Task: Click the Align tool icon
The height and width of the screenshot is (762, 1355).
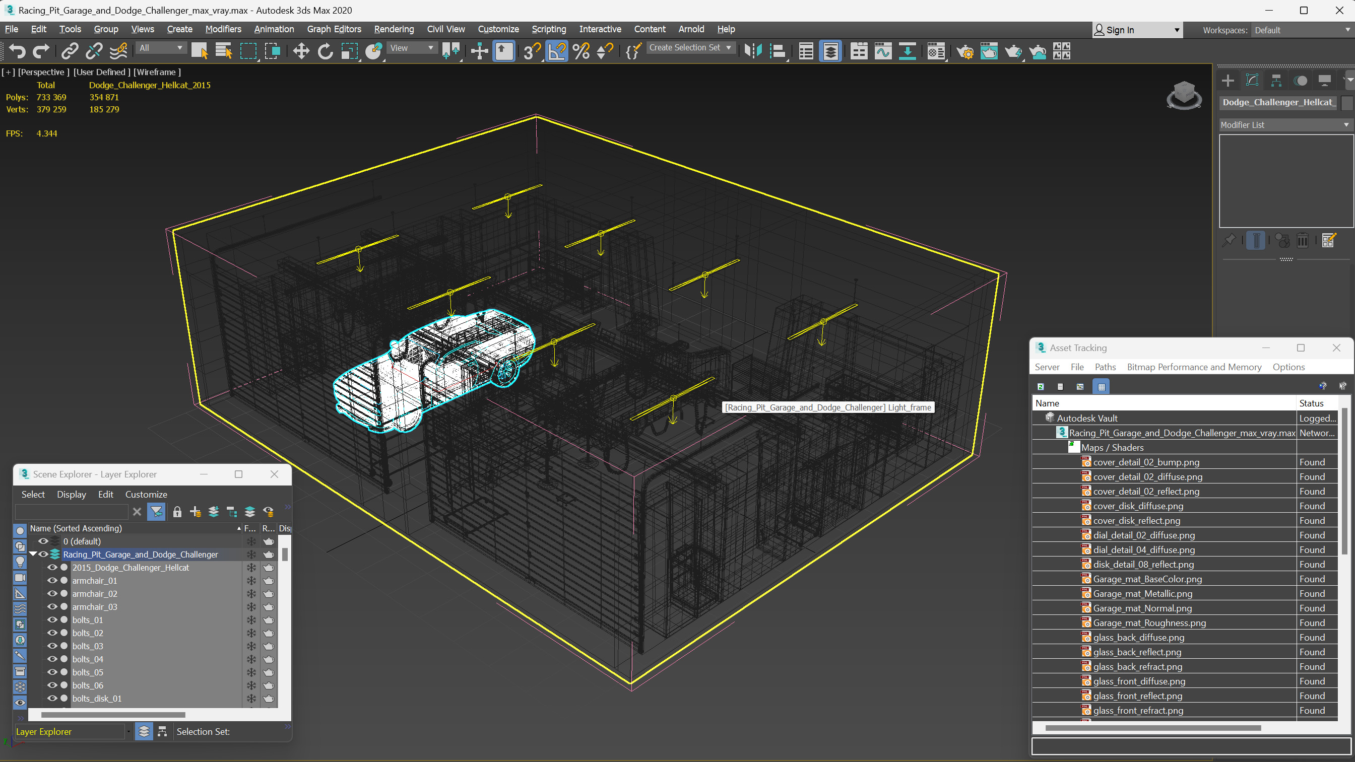Action: 778,51
